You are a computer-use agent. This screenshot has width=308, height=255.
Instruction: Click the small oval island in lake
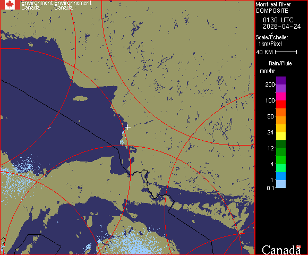(x=81, y=98)
